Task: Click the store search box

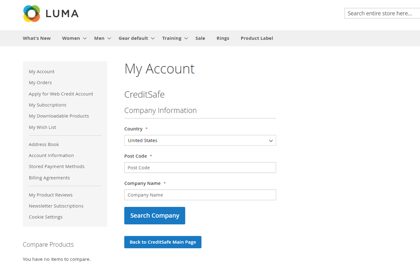Action: pos(382,13)
